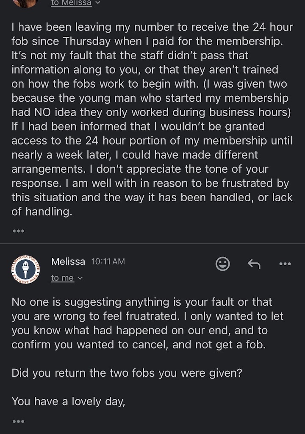Tap the paragraph starting 'I have been leaving'
This screenshot has width=305, height=434.
pos(152,119)
